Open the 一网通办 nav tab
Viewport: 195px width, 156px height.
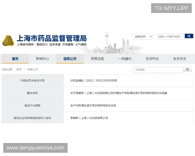(x=125, y=59)
